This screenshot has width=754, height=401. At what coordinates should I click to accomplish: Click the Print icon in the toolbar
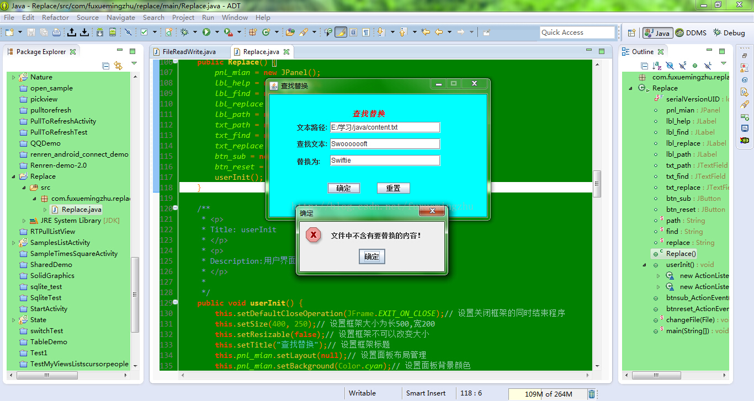point(56,32)
